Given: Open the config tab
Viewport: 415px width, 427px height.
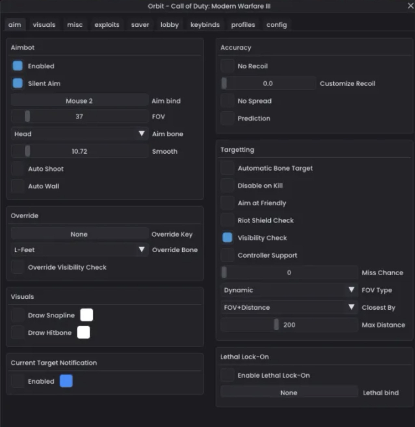Looking at the screenshot, I should tap(277, 25).
